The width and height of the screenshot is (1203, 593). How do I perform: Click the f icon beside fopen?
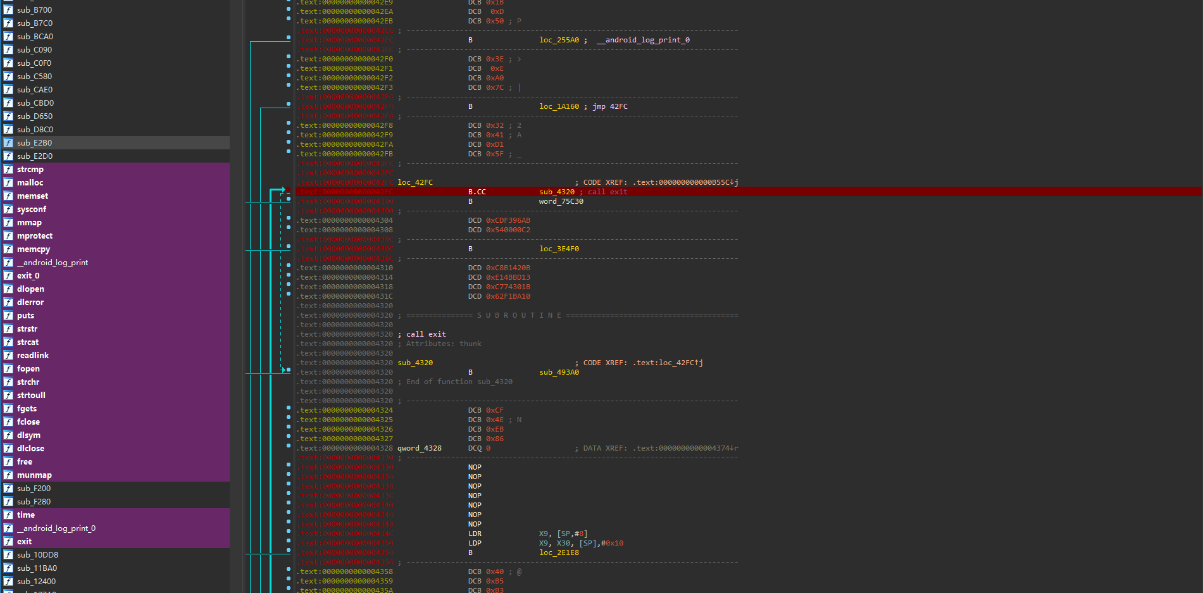[x=8, y=368]
